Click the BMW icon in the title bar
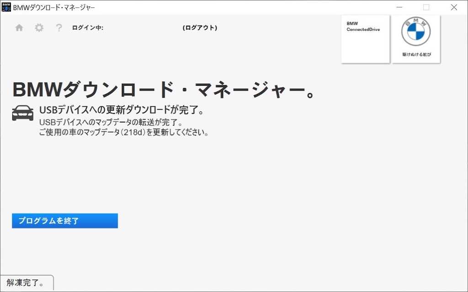Image resolution: width=468 pixels, height=292 pixels. pyautogui.click(x=6, y=7)
